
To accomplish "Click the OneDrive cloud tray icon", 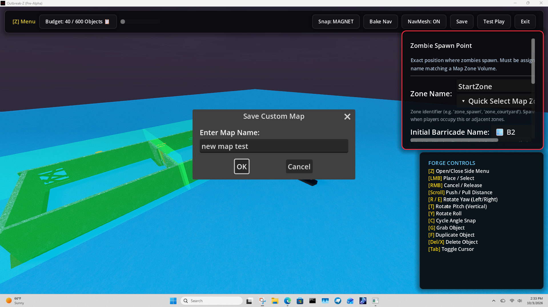I will (x=503, y=301).
